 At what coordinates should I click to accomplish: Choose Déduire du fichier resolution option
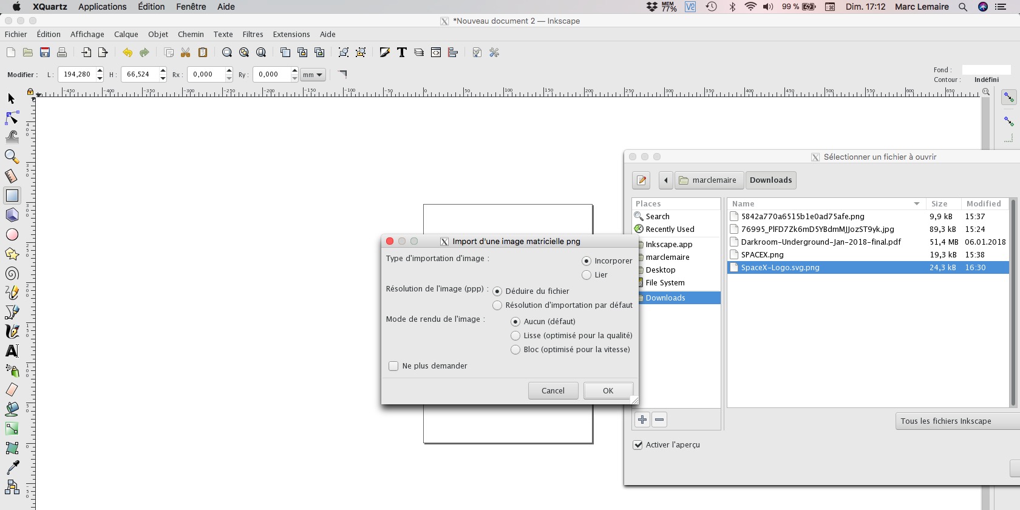(497, 291)
